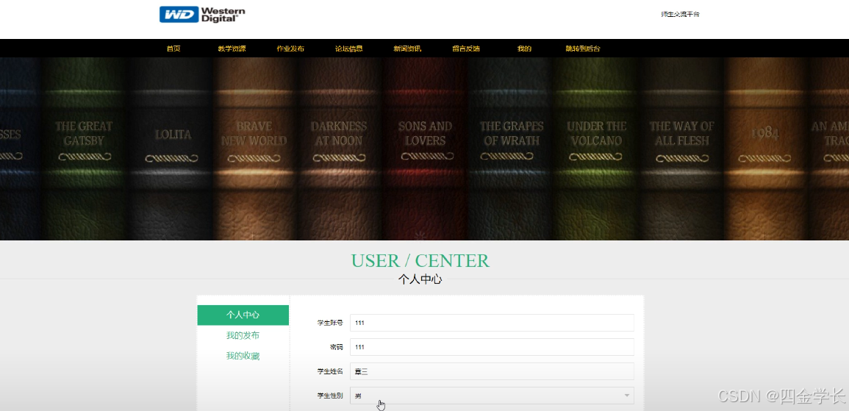This screenshot has height=411, width=849.
Task: Click 我的 in the navigation bar
Action: pos(524,49)
